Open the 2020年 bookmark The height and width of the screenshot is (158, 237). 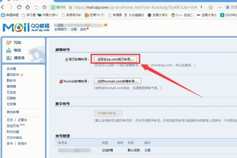click(229, 15)
